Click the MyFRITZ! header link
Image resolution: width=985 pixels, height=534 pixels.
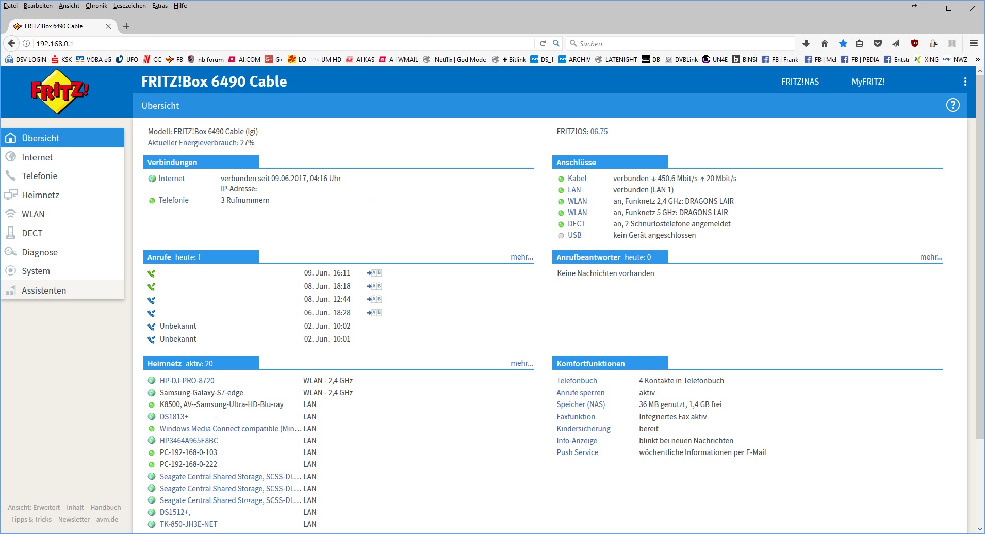[868, 82]
